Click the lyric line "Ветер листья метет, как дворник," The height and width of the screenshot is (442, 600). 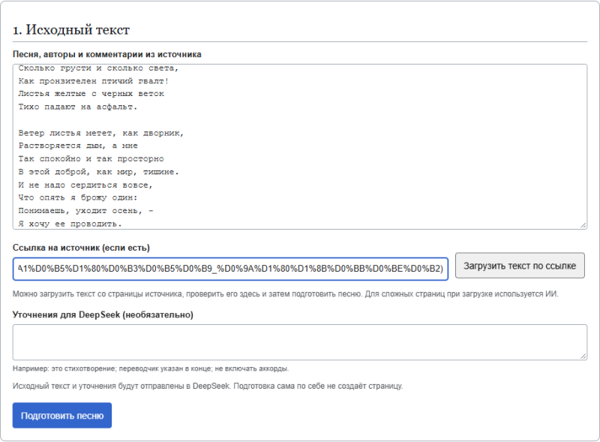101,134
